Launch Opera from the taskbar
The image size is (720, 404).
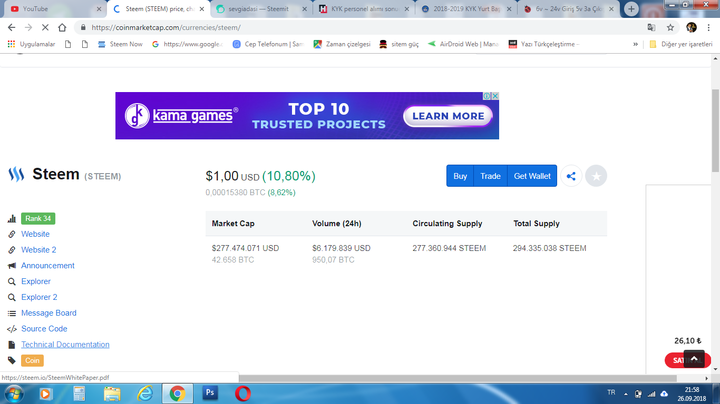pos(243,393)
